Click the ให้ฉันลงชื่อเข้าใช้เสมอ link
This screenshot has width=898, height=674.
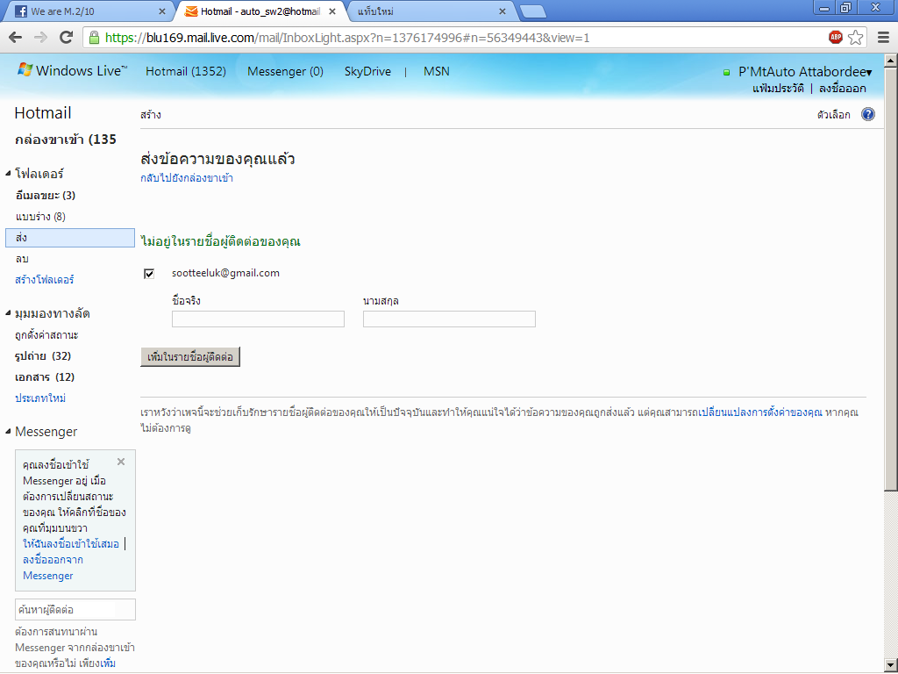pos(71,544)
